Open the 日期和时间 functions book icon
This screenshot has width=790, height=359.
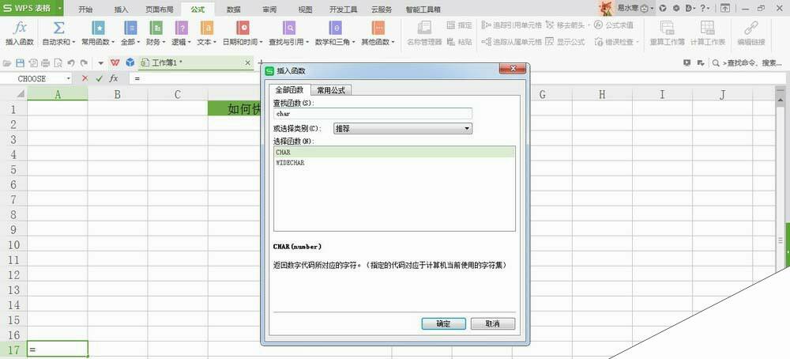point(243,28)
